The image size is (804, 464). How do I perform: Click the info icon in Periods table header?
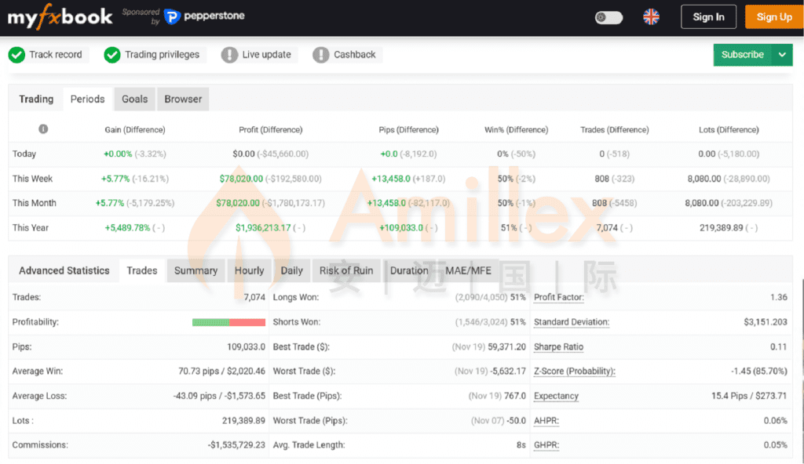(x=43, y=129)
